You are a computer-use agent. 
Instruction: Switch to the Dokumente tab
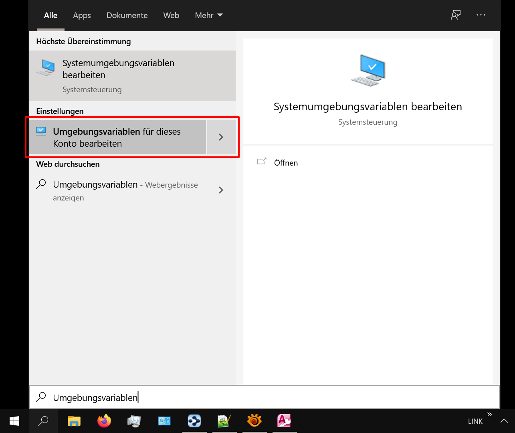click(127, 15)
